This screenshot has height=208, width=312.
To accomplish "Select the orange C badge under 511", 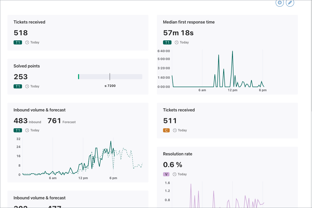I will click(166, 130).
